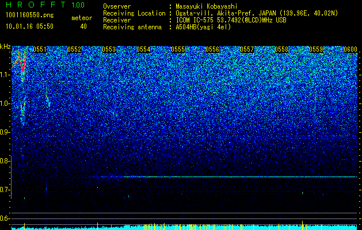362x230 pixels.
Task: Click the 0556 time marker
Action: (212, 49)
